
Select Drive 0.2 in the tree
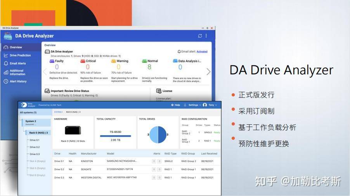click(x=35, y=147)
